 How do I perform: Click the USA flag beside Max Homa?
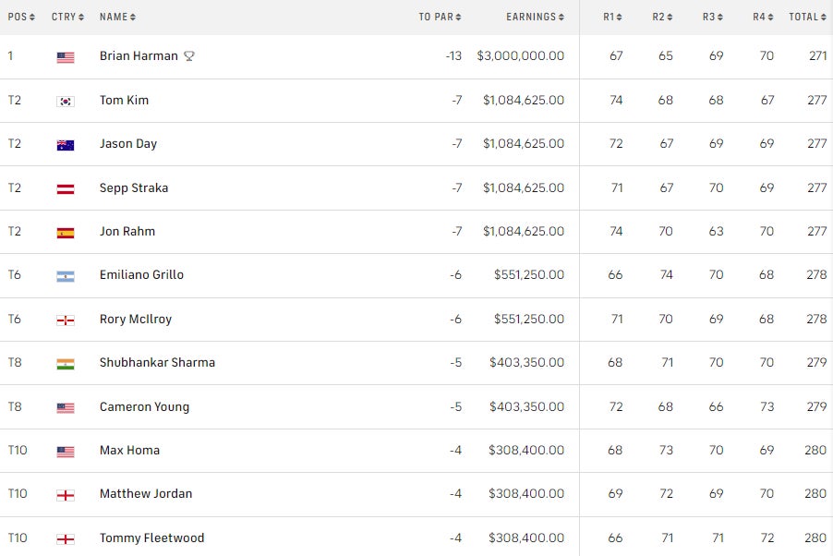point(65,451)
